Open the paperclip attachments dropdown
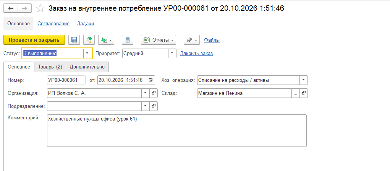 [x=192, y=40]
